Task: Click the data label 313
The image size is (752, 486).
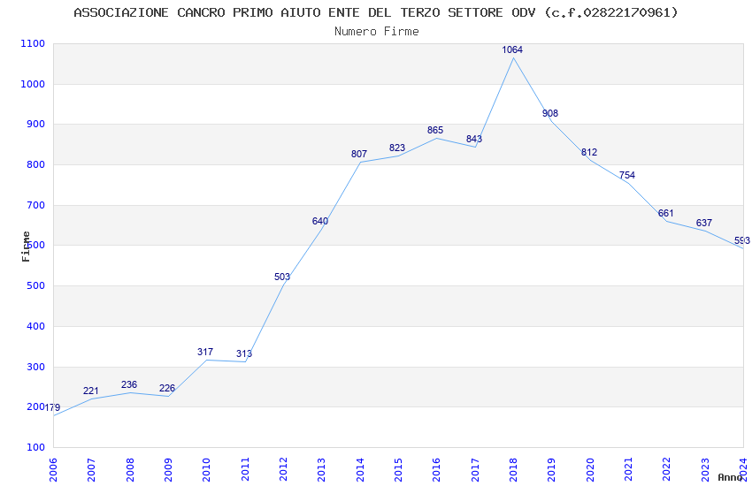Action: tap(243, 353)
